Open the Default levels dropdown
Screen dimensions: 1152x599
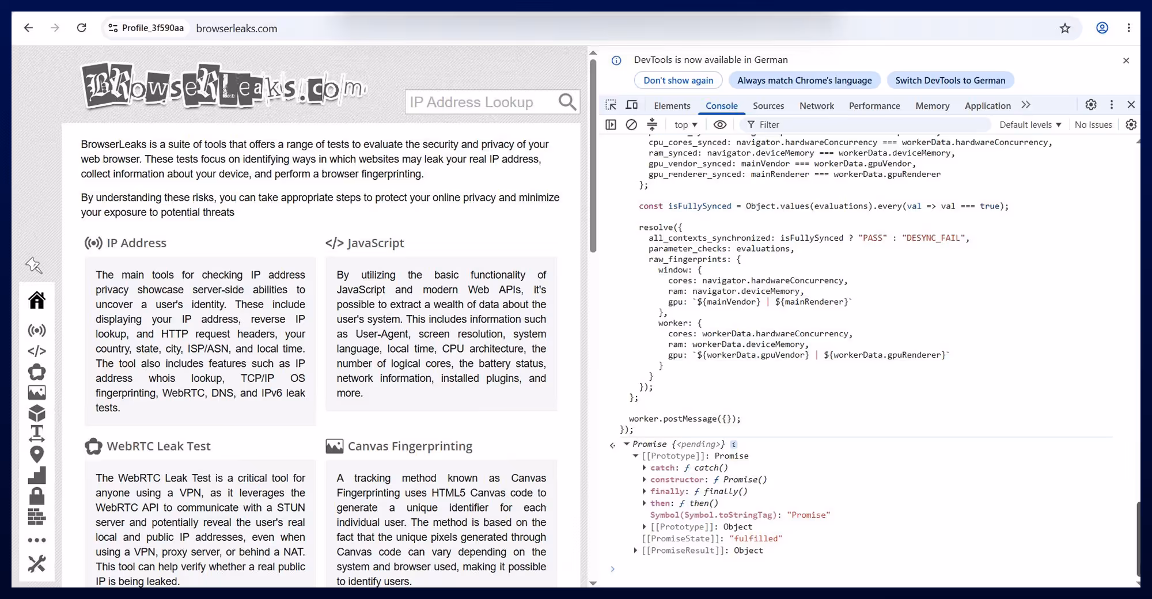click(1030, 124)
